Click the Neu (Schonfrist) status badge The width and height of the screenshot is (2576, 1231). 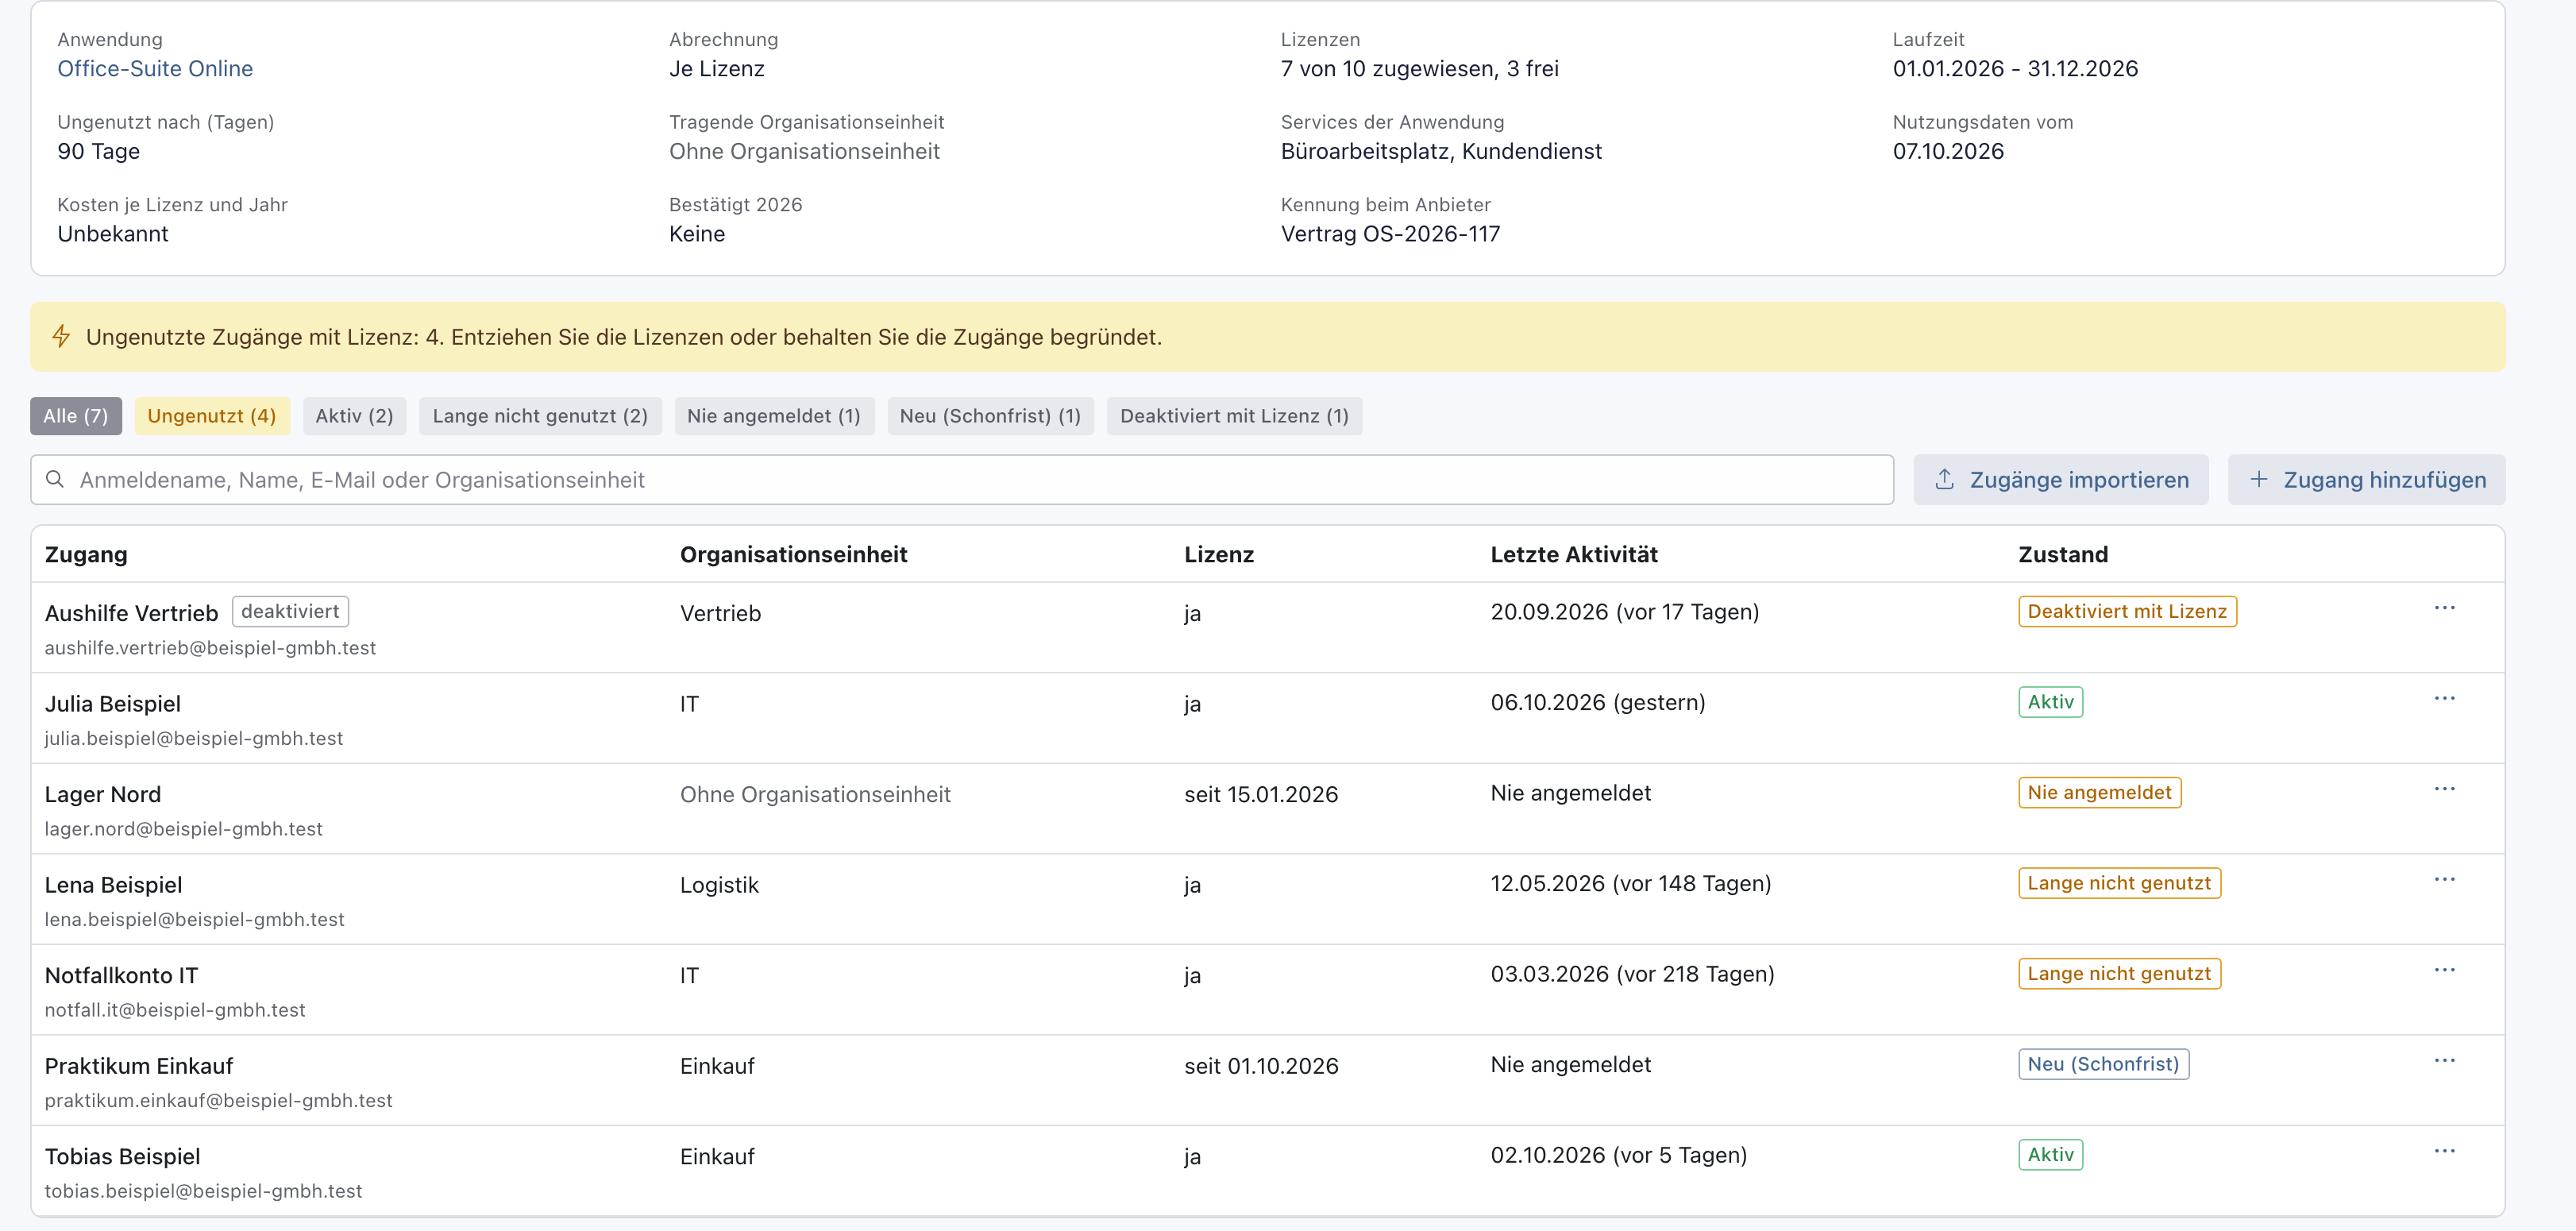click(2103, 1064)
